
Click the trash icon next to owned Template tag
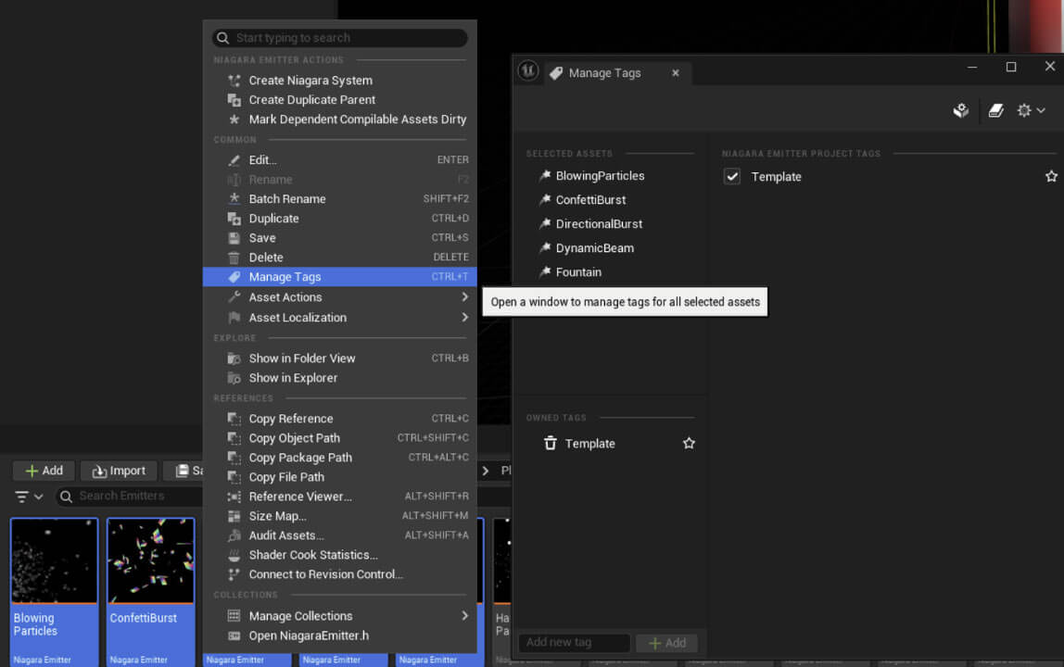point(551,443)
